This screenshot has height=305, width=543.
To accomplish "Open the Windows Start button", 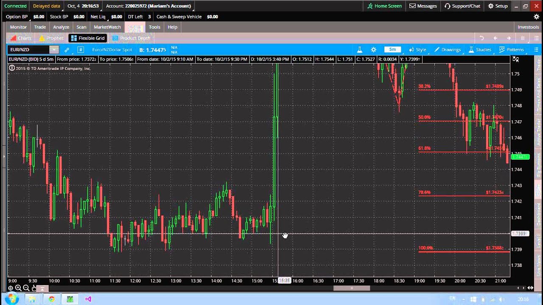I will coord(12,299).
